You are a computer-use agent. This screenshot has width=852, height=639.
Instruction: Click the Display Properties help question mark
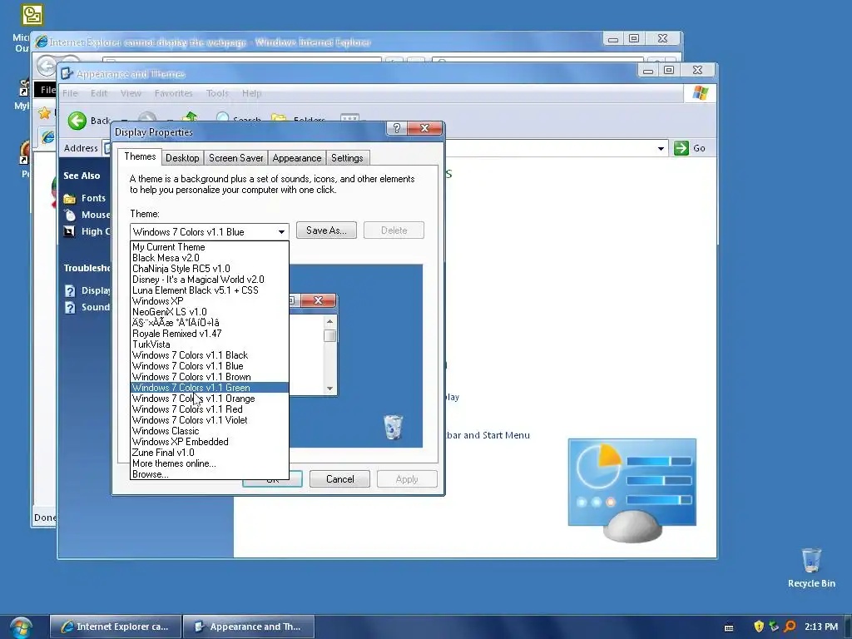tap(397, 128)
